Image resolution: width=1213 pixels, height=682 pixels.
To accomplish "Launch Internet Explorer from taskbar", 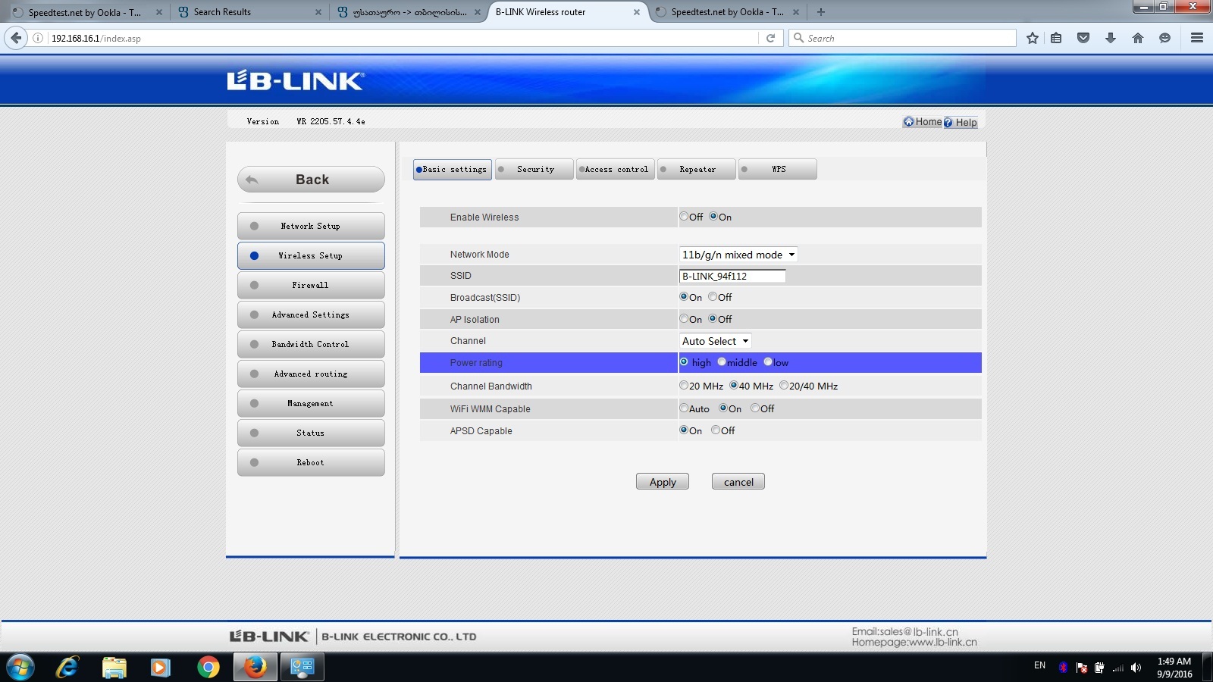I will (67, 667).
